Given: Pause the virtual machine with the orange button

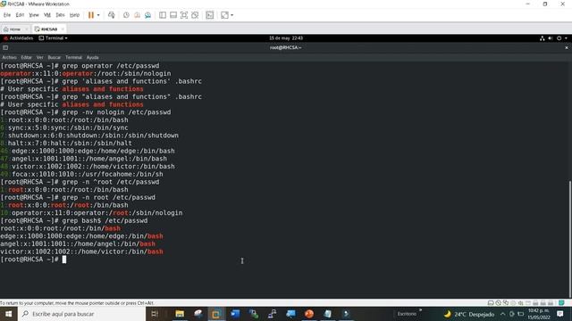Looking at the screenshot, I should coord(91,15).
